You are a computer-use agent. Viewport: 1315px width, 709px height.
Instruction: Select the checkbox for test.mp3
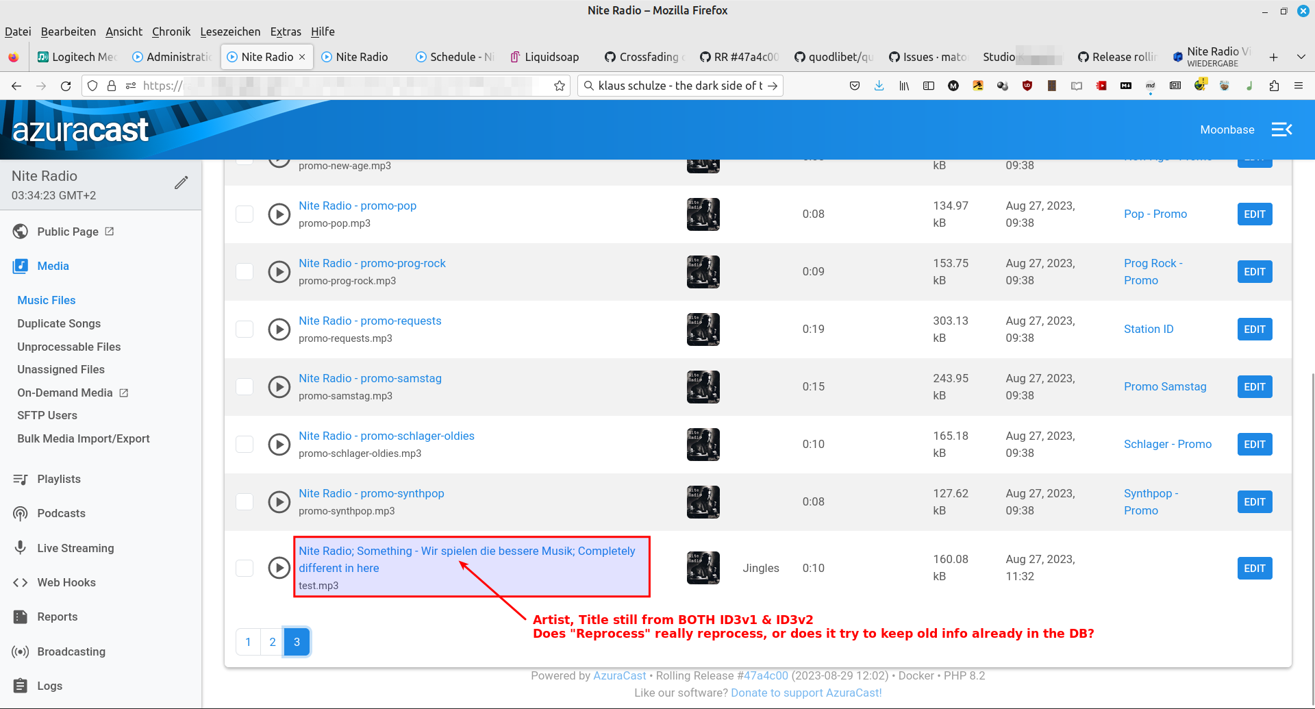[x=244, y=568]
